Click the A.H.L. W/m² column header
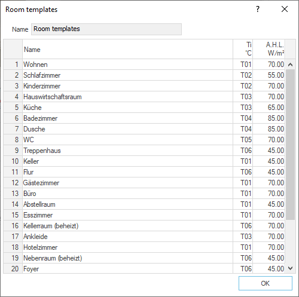Viewport: 299px width, 297px height. (269, 49)
